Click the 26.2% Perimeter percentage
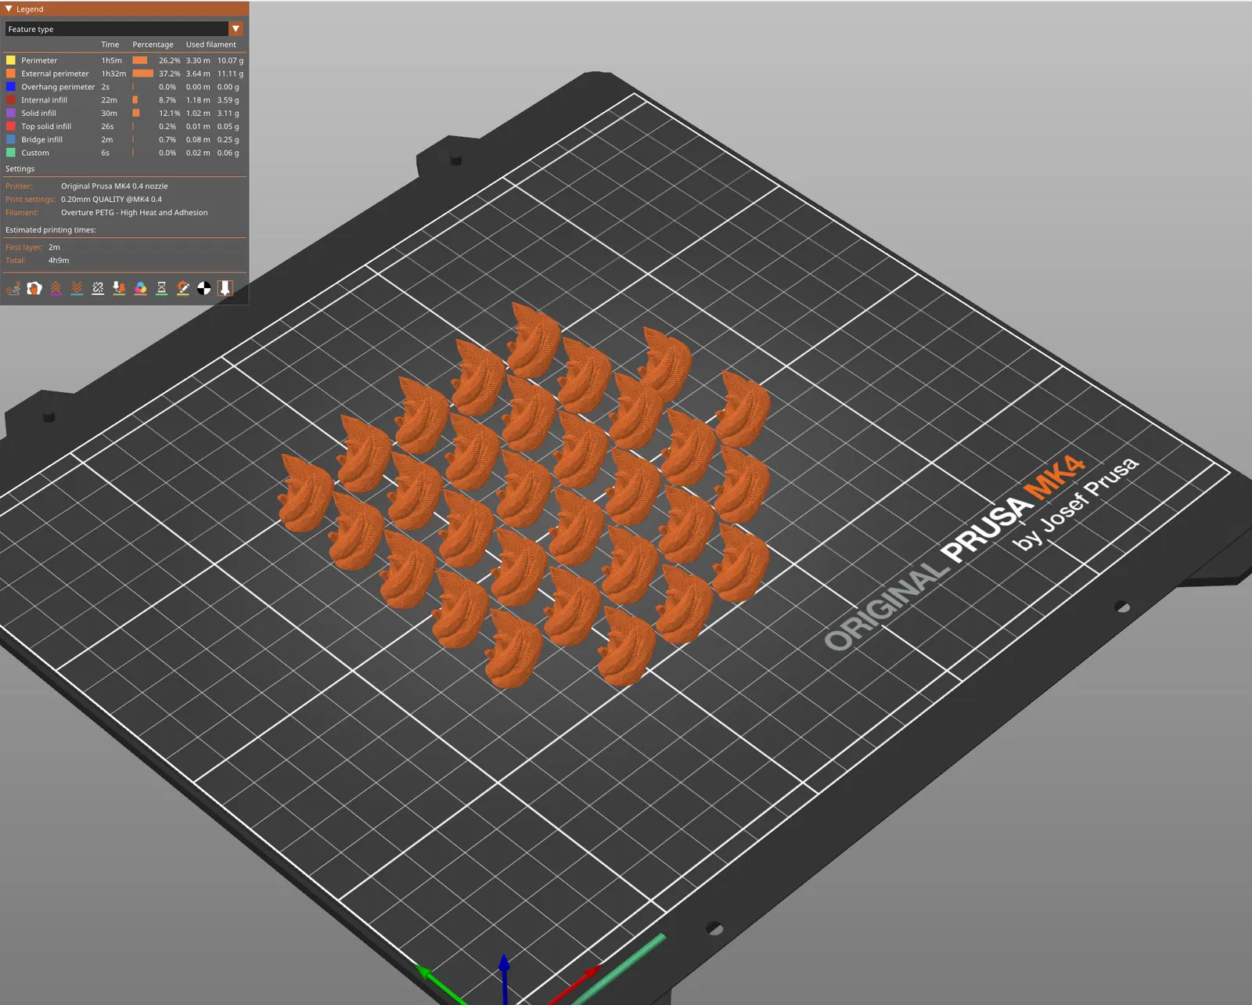The image size is (1252, 1005). (169, 60)
